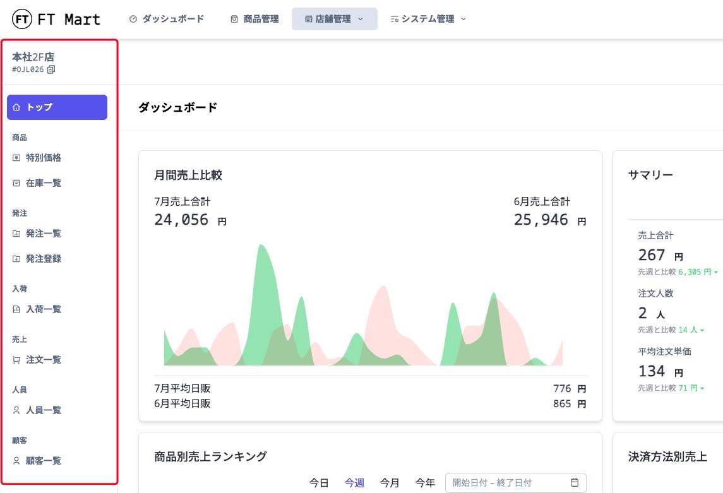
Task: Click the 在庫一覧 archive box icon
Action: [17, 183]
